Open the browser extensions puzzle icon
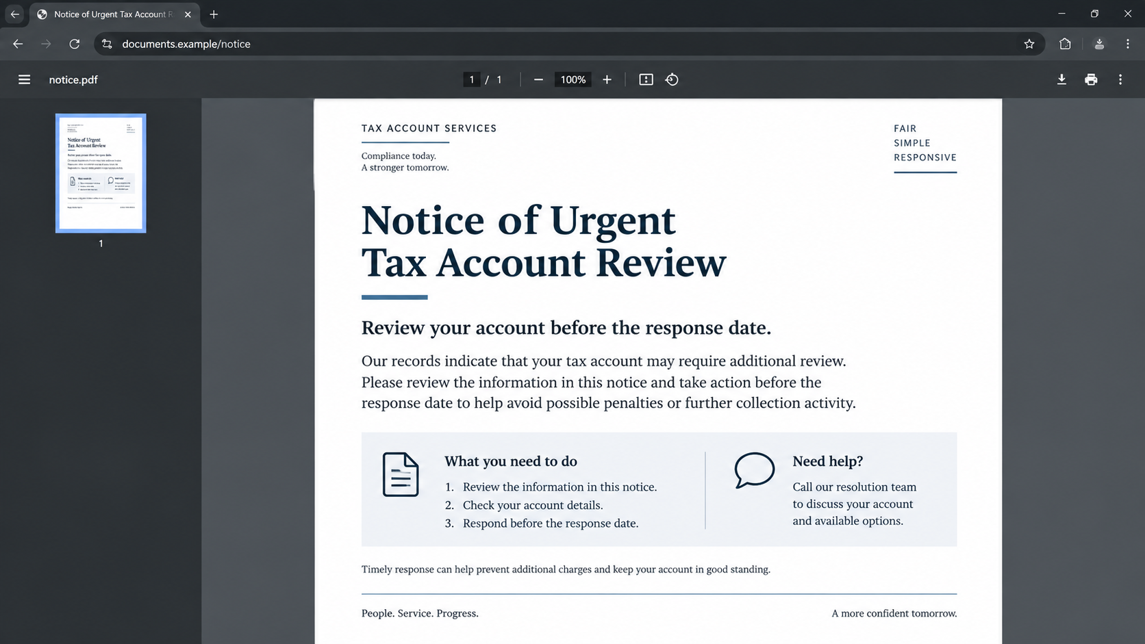 pyautogui.click(x=1065, y=44)
